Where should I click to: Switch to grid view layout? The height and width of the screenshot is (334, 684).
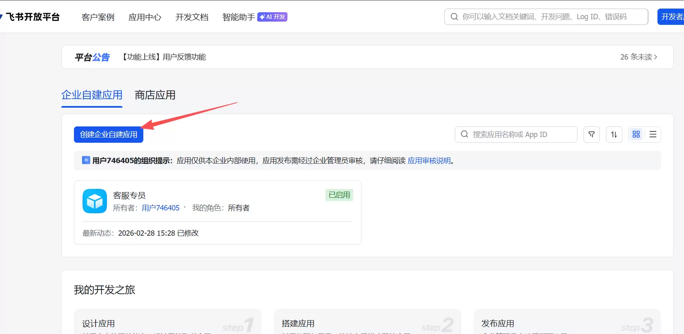click(x=636, y=135)
